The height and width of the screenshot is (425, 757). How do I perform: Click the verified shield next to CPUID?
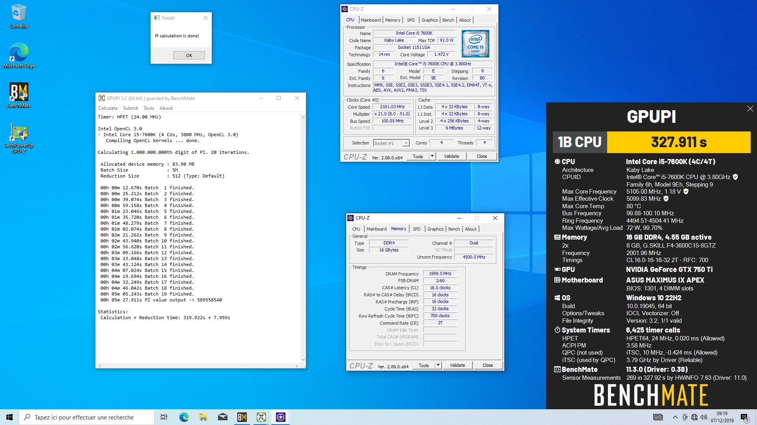click(735, 177)
